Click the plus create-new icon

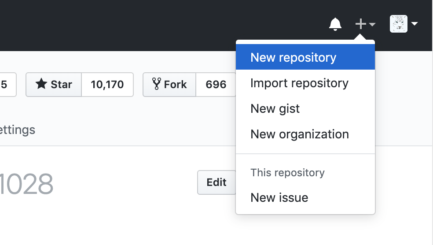pyautogui.click(x=360, y=24)
